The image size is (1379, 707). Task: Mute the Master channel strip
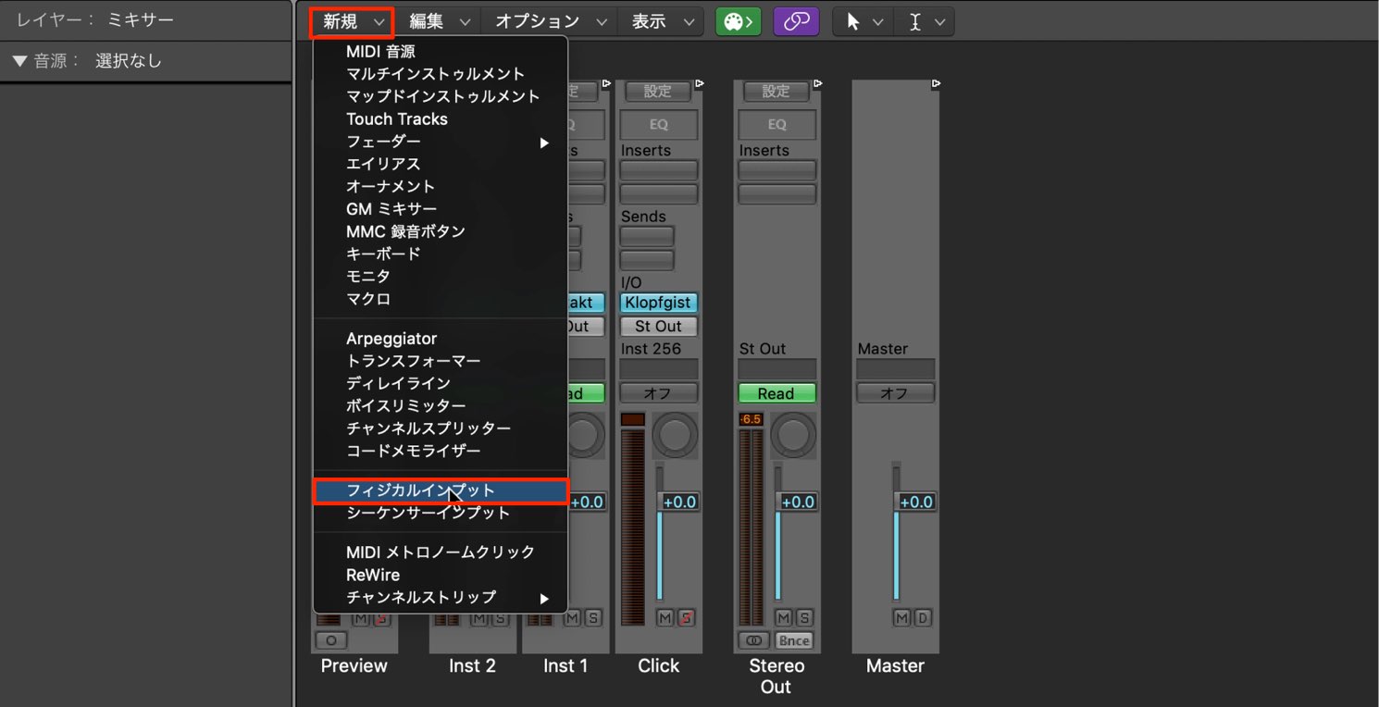tap(902, 617)
